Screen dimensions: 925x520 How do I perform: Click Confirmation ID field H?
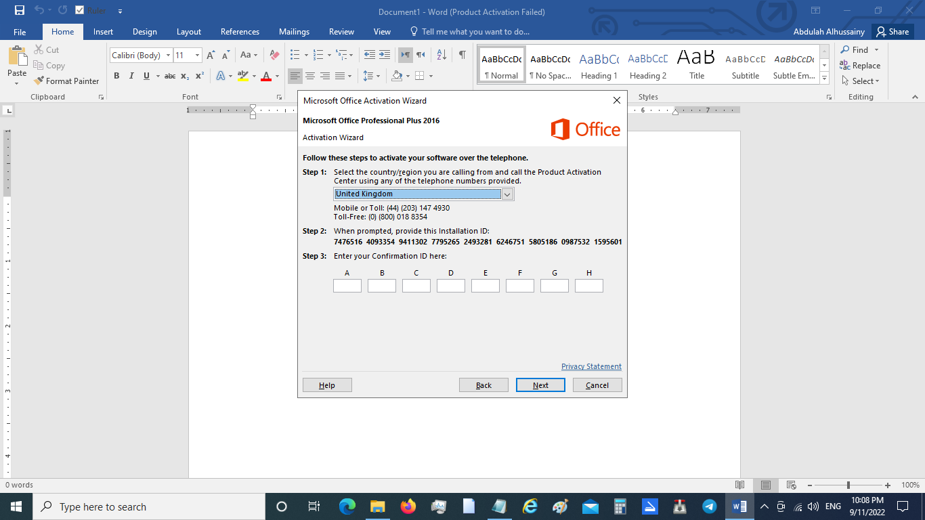pos(589,286)
